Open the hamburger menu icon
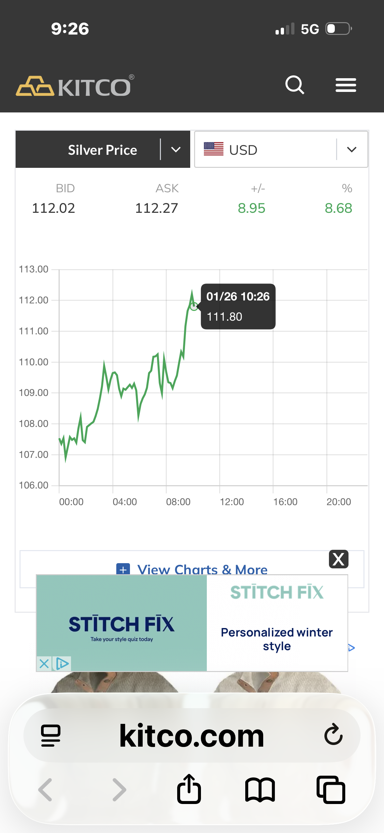This screenshot has height=833, width=384. 346,85
